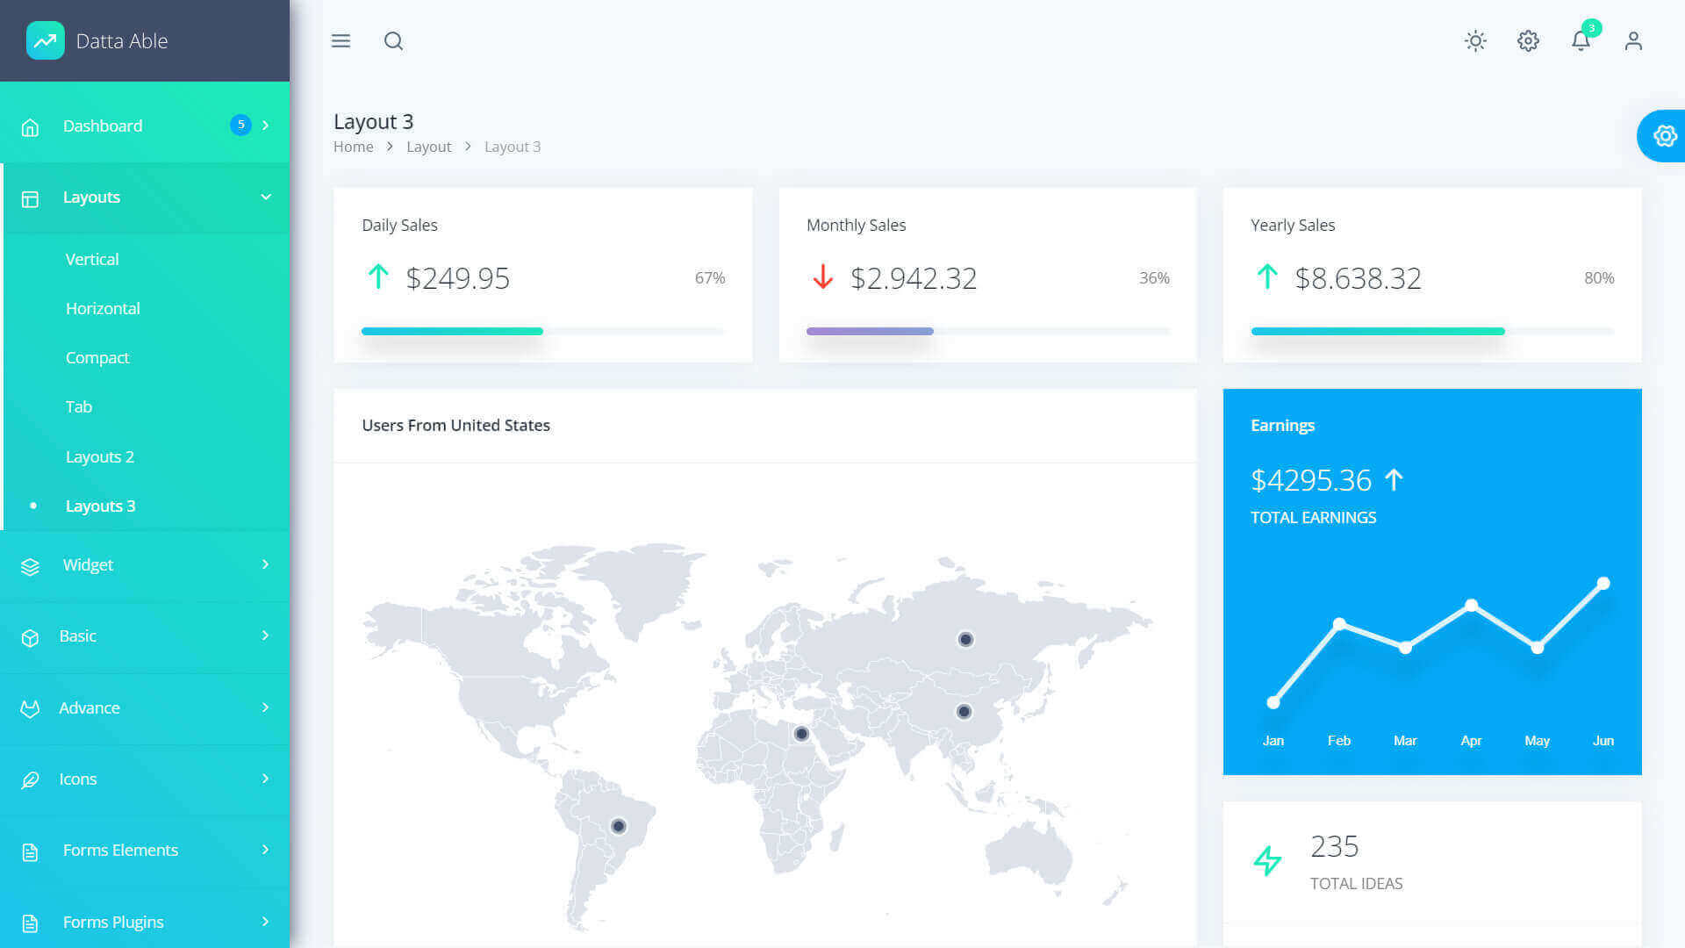The height and width of the screenshot is (948, 1685).
Task: Collapse the Layouts menu section
Action: click(265, 197)
